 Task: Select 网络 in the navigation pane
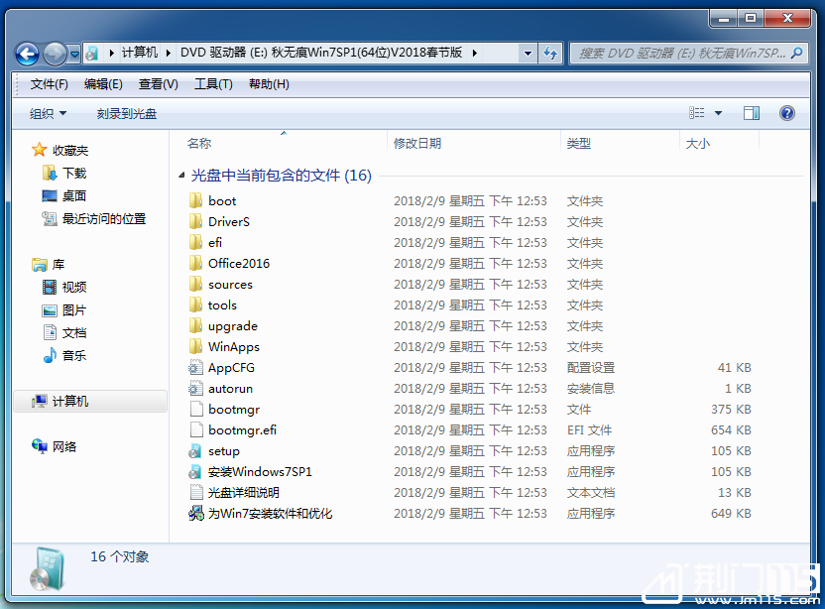(x=64, y=447)
